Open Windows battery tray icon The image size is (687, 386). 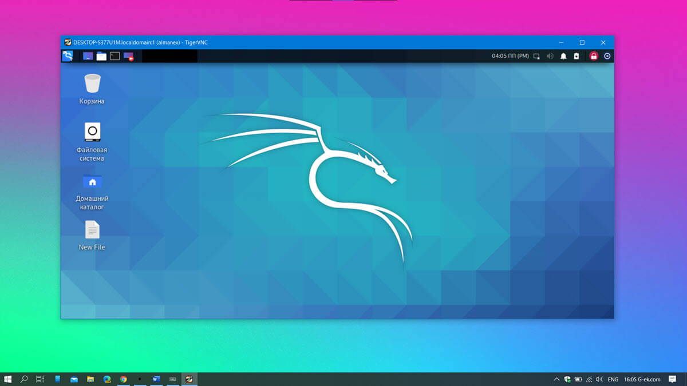[x=578, y=379]
